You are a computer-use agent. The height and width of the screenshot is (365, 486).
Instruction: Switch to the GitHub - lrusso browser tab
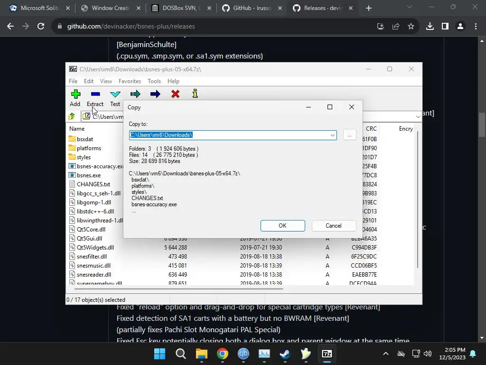(252, 8)
